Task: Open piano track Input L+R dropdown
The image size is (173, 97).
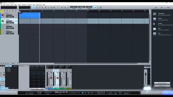Action: click(x=10, y=17)
